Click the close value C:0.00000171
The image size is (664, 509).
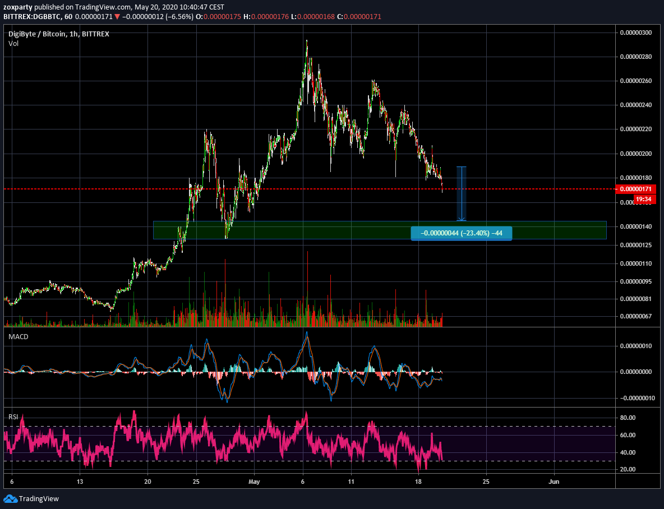359,17
